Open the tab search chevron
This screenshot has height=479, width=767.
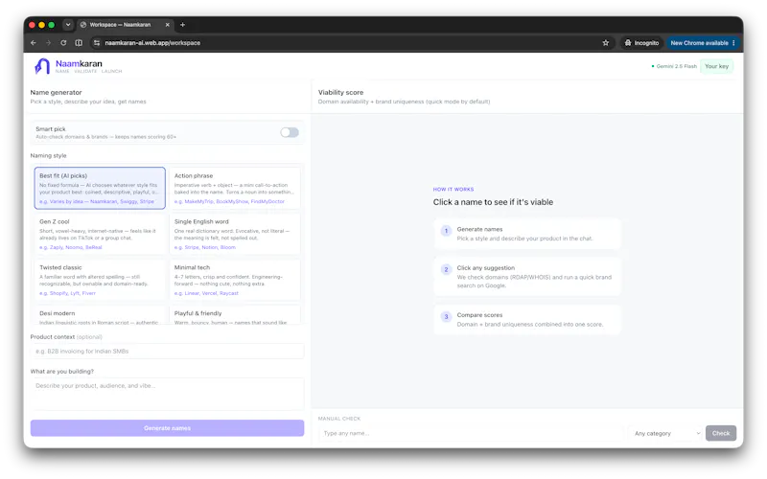point(68,25)
